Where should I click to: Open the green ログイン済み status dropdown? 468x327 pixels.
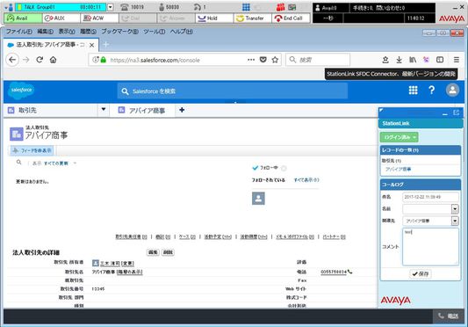(399, 137)
